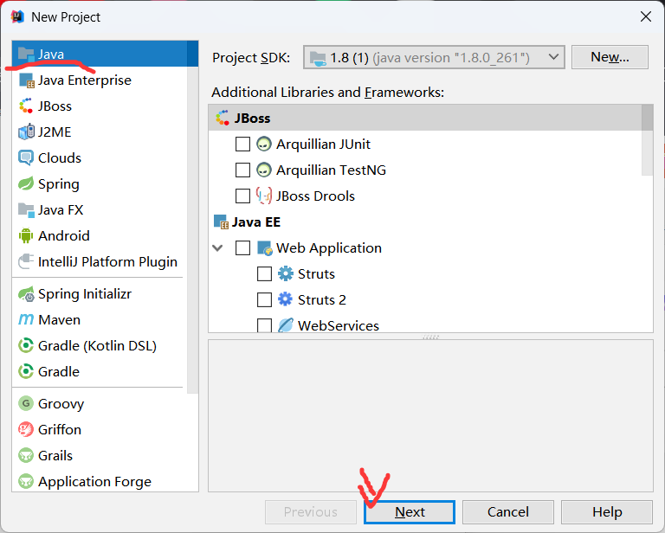Select the Web Application label text
Screen dimensions: 665x533
coord(329,247)
